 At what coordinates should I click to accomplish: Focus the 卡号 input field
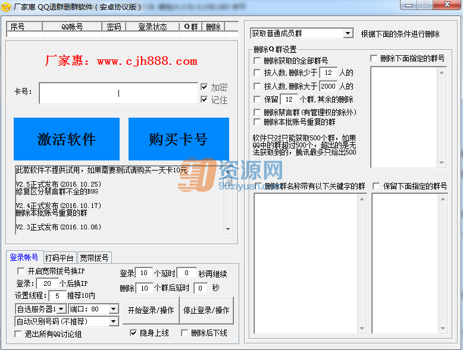[x=118, y=93]
